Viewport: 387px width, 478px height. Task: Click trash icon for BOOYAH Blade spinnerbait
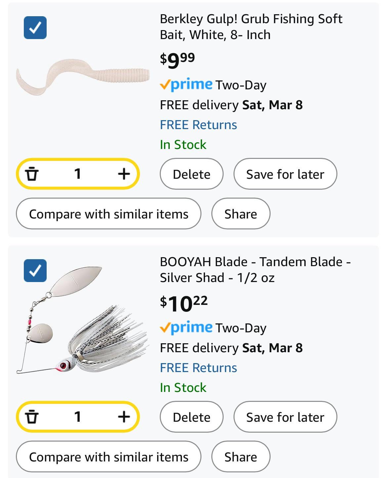point(32,417)
